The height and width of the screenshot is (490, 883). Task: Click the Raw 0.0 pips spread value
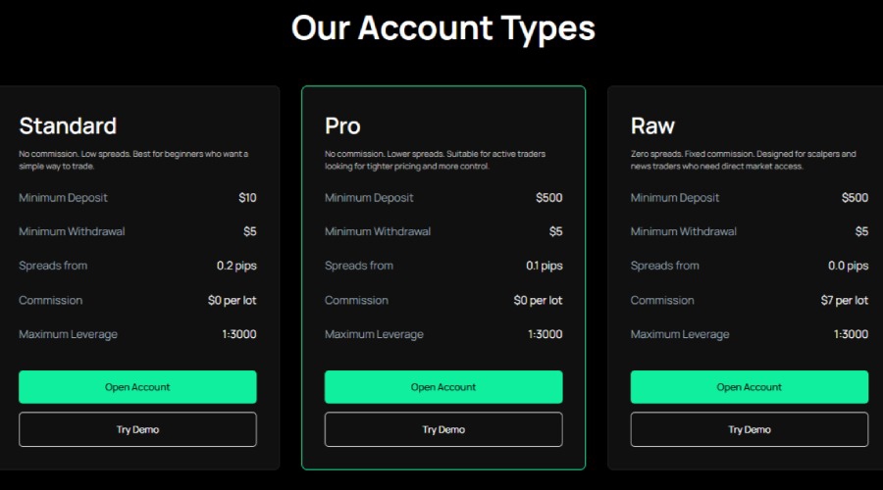click(x=849, y=266)
